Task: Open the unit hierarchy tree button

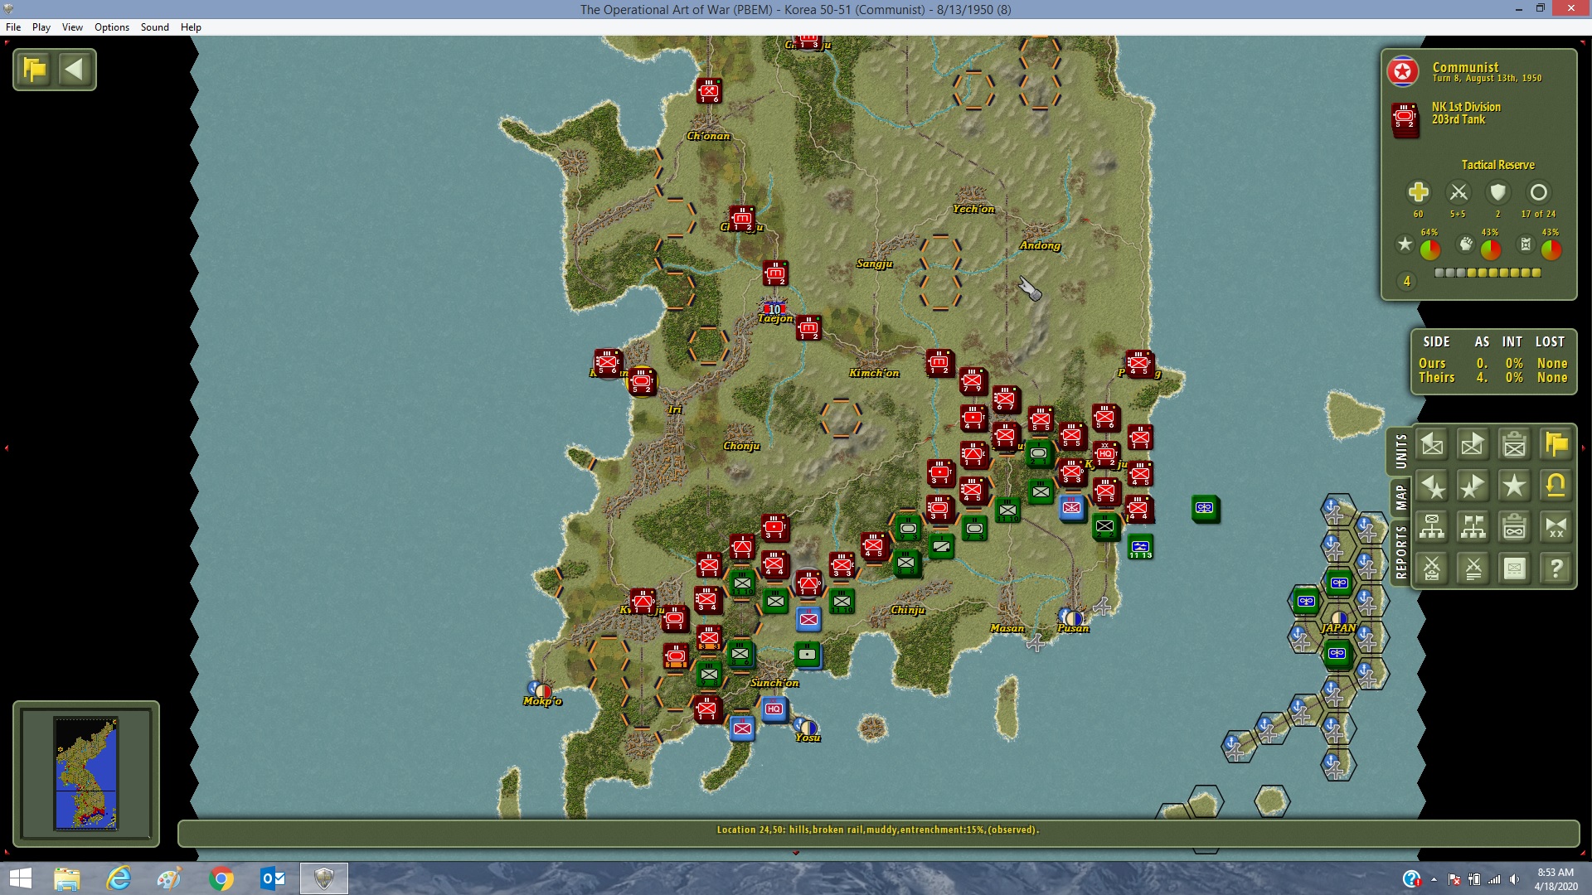Action: pos(1432,527)
